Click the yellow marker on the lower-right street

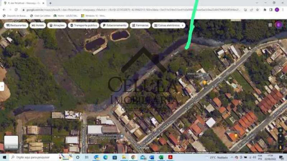[236, 136]
